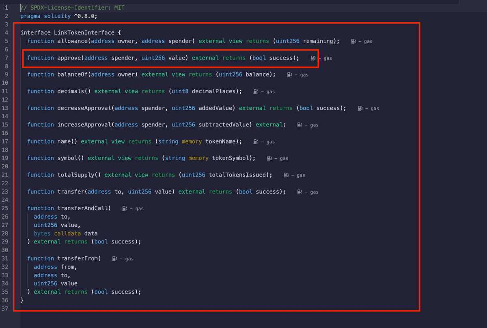
Task: Click the gas pump icon beside decreaseApproval function
Action: pos(360,108)
